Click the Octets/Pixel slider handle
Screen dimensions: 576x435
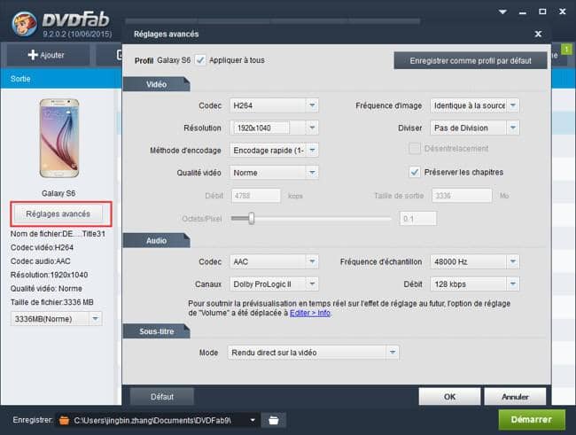click(x=252, y=218)
